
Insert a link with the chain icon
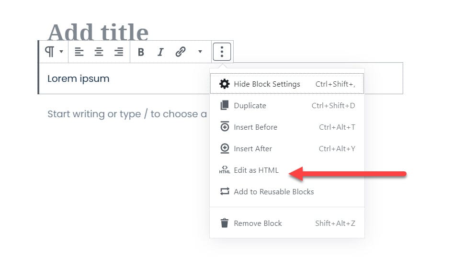click(x=181, y=52)
